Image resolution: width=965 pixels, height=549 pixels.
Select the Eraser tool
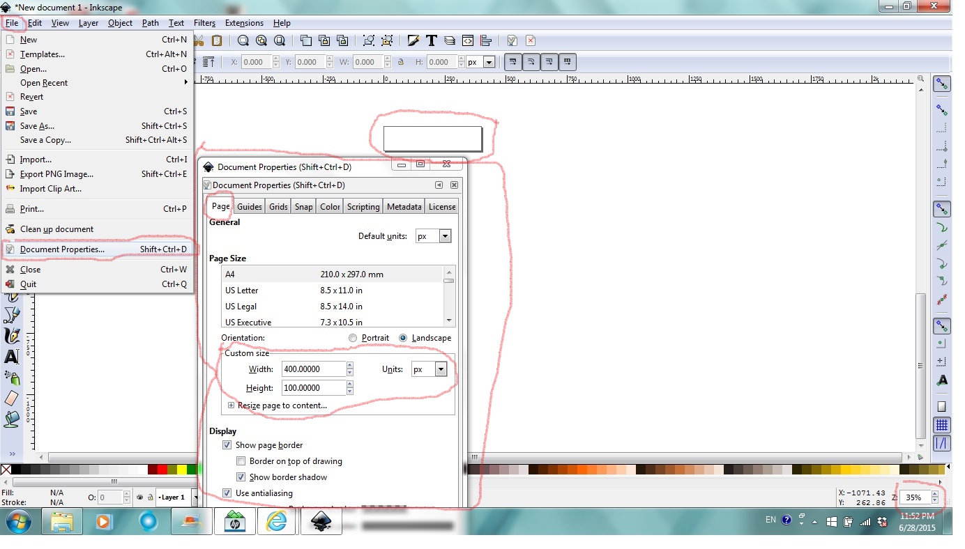pos(11,398)
